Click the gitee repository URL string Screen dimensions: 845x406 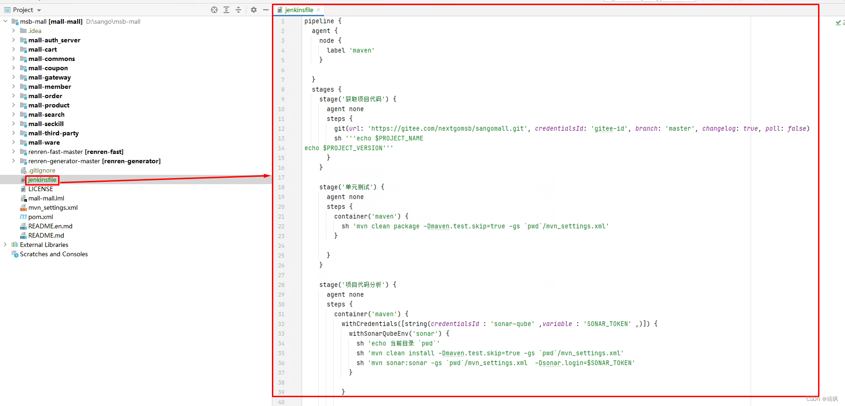click(x=447, y=128)
